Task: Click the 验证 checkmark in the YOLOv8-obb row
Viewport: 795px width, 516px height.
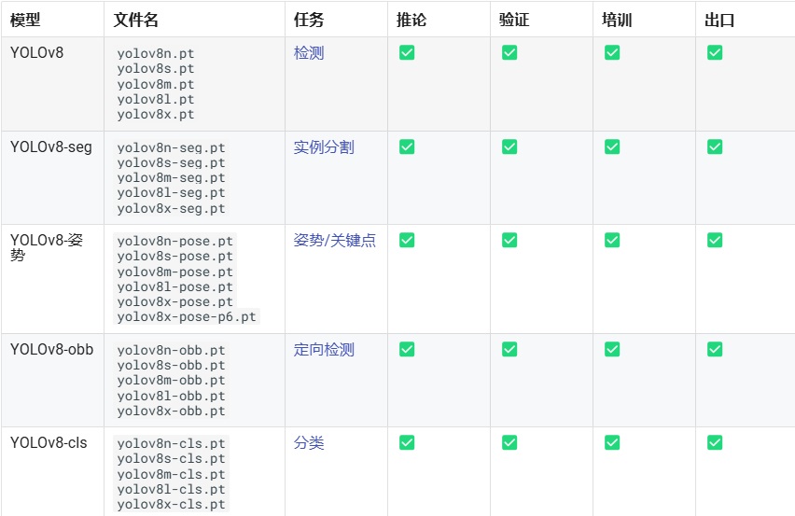Action: [509, 349]
